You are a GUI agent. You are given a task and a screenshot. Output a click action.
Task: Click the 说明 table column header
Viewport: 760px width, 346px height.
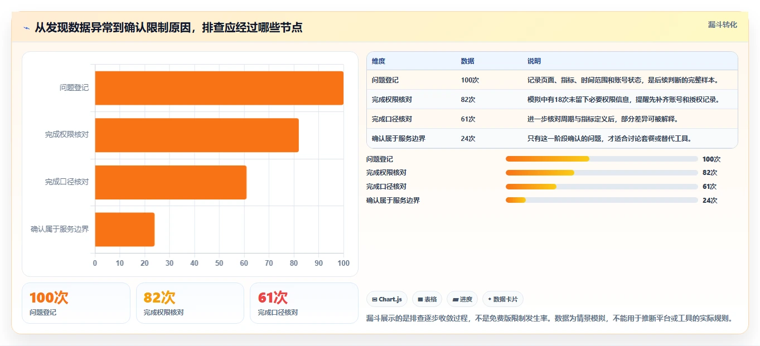(534, 61)
